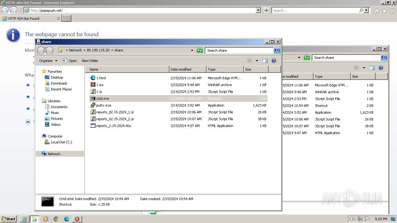Viewport: 397px width, 223px height.
Task: Expand 85.195.115.20 breadcrumb dropdown arrow
Action: tap(112, 50)
